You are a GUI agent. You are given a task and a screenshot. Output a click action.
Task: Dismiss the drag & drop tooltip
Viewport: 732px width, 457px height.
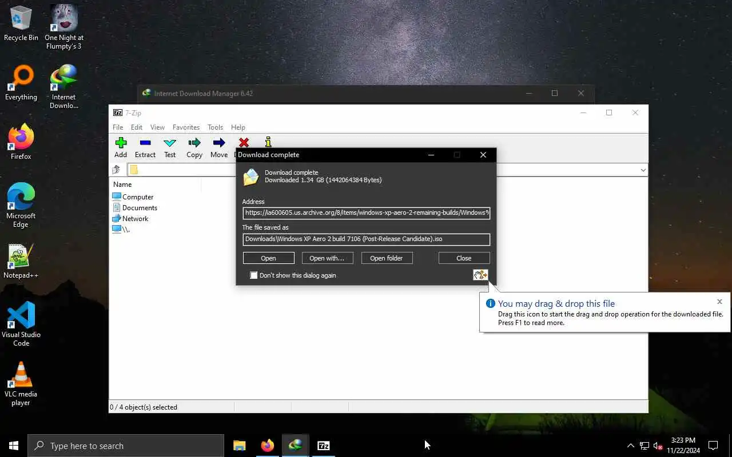coord(719,302)
